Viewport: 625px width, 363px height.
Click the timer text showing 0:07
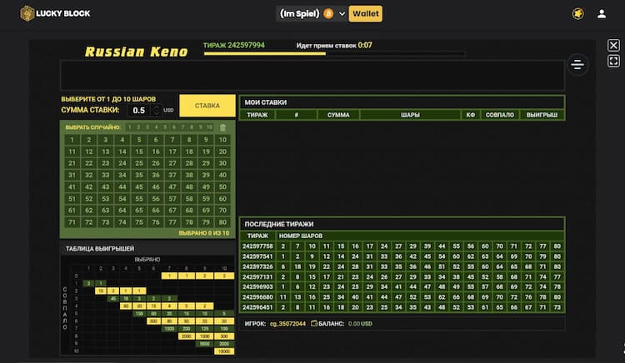(365, 45)
